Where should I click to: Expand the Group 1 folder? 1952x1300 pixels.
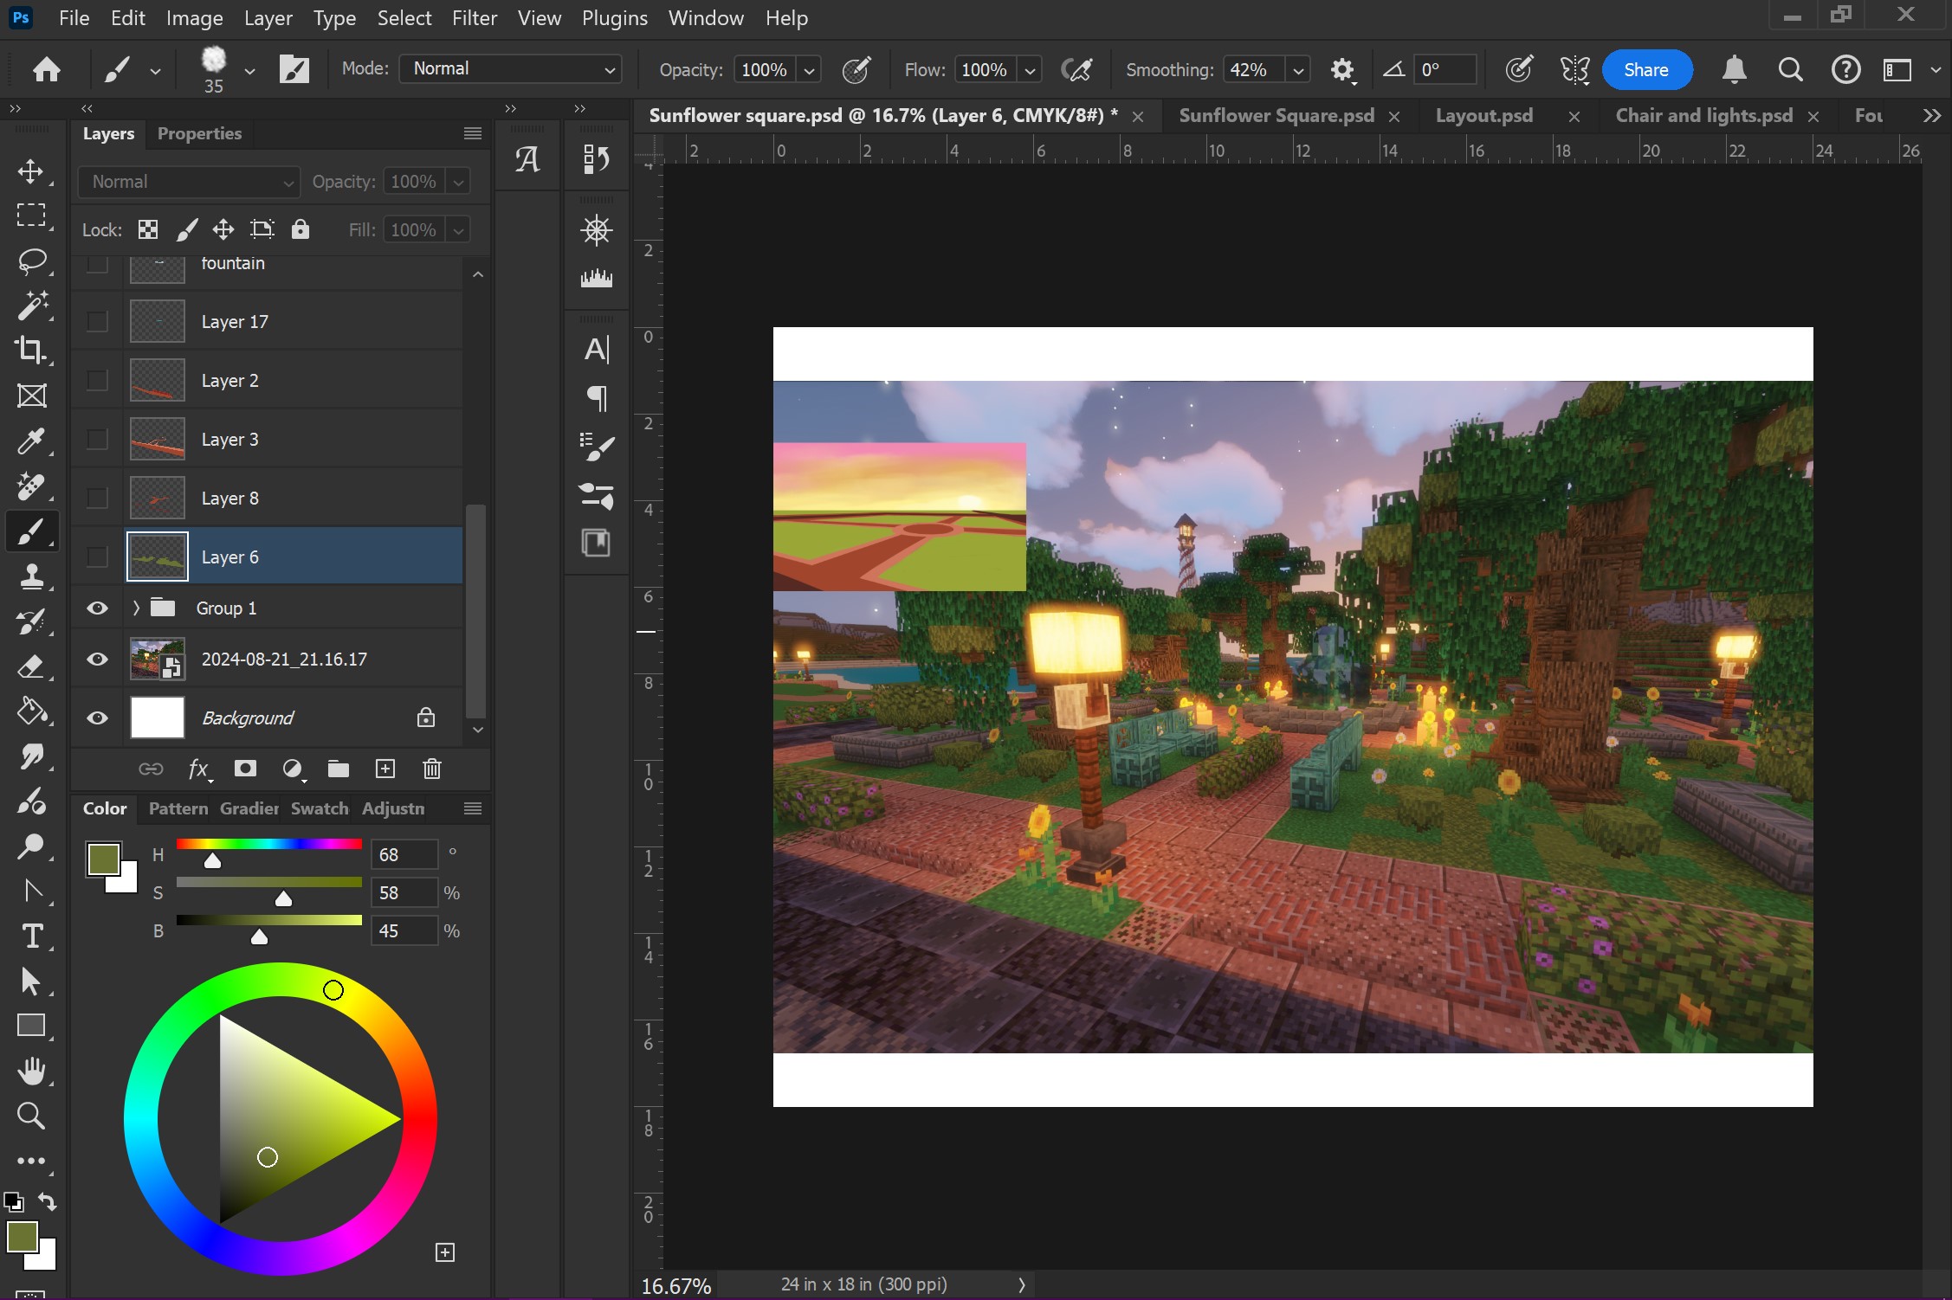tap(136, 608)
